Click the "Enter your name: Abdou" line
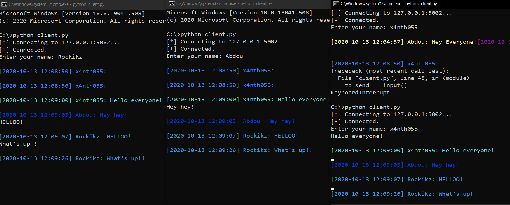This screenshot has width=510, height=205. pyautogui.click(x=204, y=56)
